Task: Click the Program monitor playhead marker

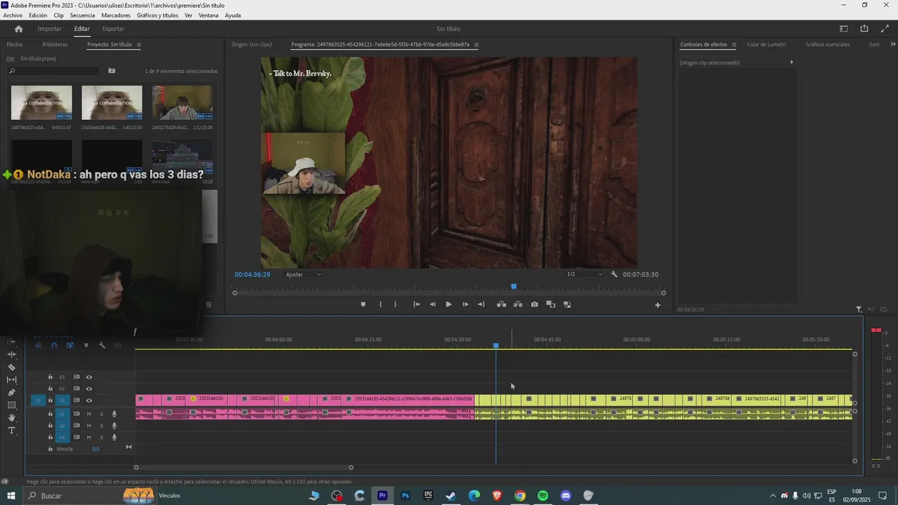Action: pos(514,286)
